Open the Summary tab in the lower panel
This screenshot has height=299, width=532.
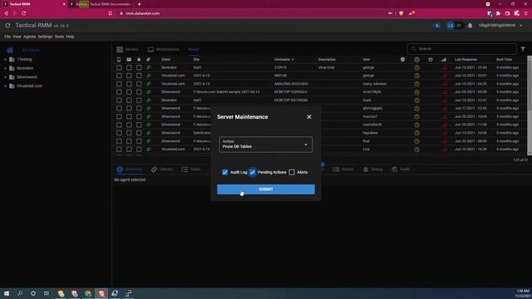pyautogui.click(x=130, y=169)
